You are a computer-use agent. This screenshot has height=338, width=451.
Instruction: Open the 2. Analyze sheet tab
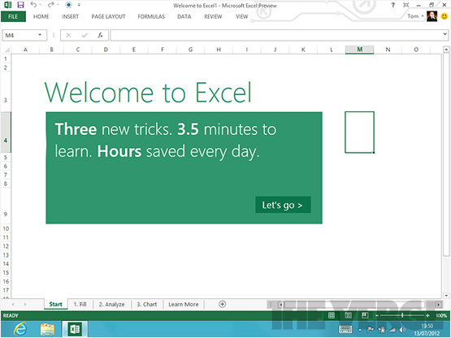[x=111, y=305]
